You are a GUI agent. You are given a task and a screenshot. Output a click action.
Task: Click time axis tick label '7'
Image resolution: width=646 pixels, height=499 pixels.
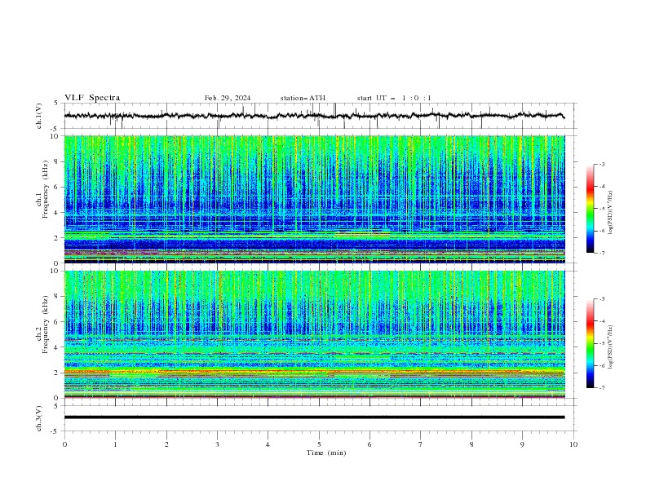coord(421,444)
